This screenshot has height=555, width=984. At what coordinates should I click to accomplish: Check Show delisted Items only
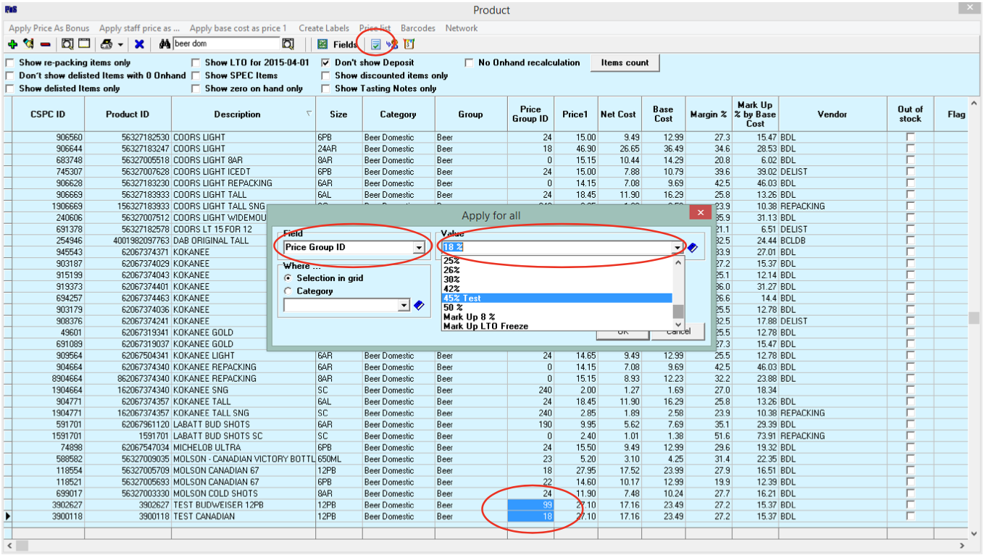(9, 89)
